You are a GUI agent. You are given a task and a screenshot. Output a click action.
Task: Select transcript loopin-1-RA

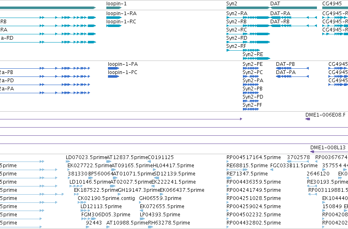[x=114, y=18]
